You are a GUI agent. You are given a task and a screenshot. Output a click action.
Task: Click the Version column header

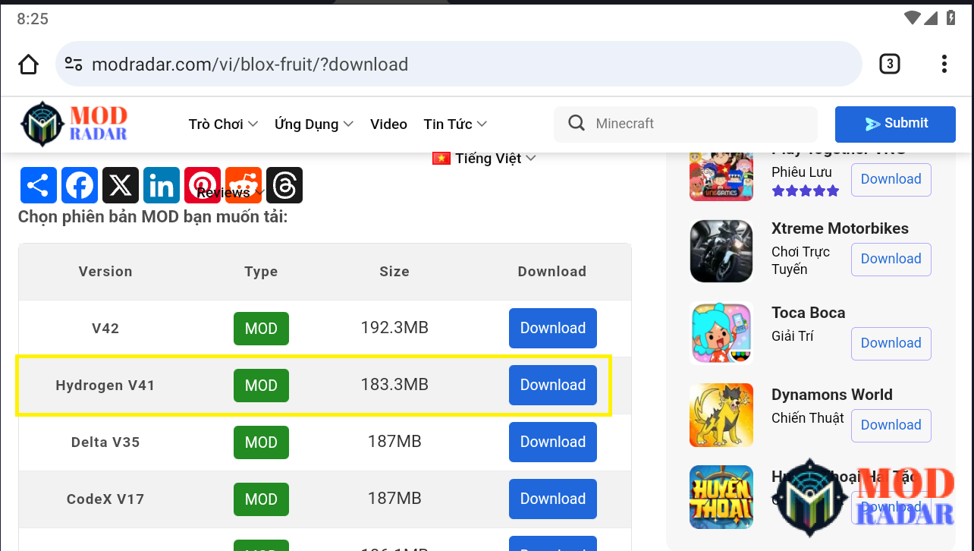105,272
